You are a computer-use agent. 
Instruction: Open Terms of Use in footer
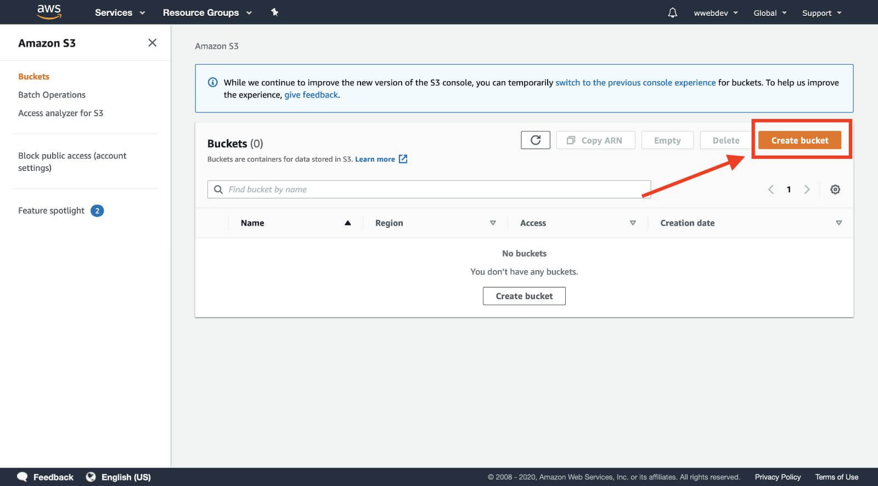click(x=837, y=477)
